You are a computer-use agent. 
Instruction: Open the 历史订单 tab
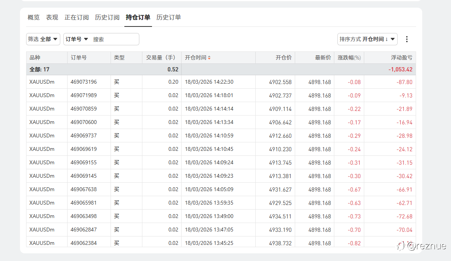[x=169, y=18]
